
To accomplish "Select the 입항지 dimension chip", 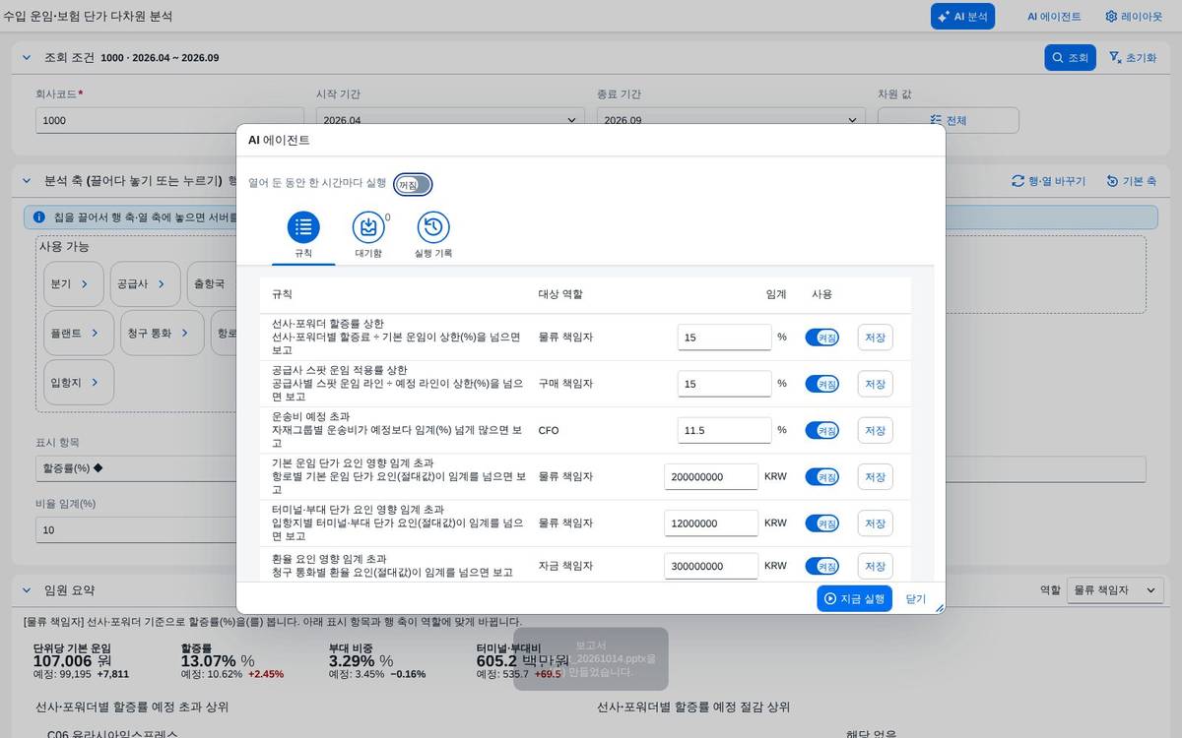I will [x=79, y=382].
